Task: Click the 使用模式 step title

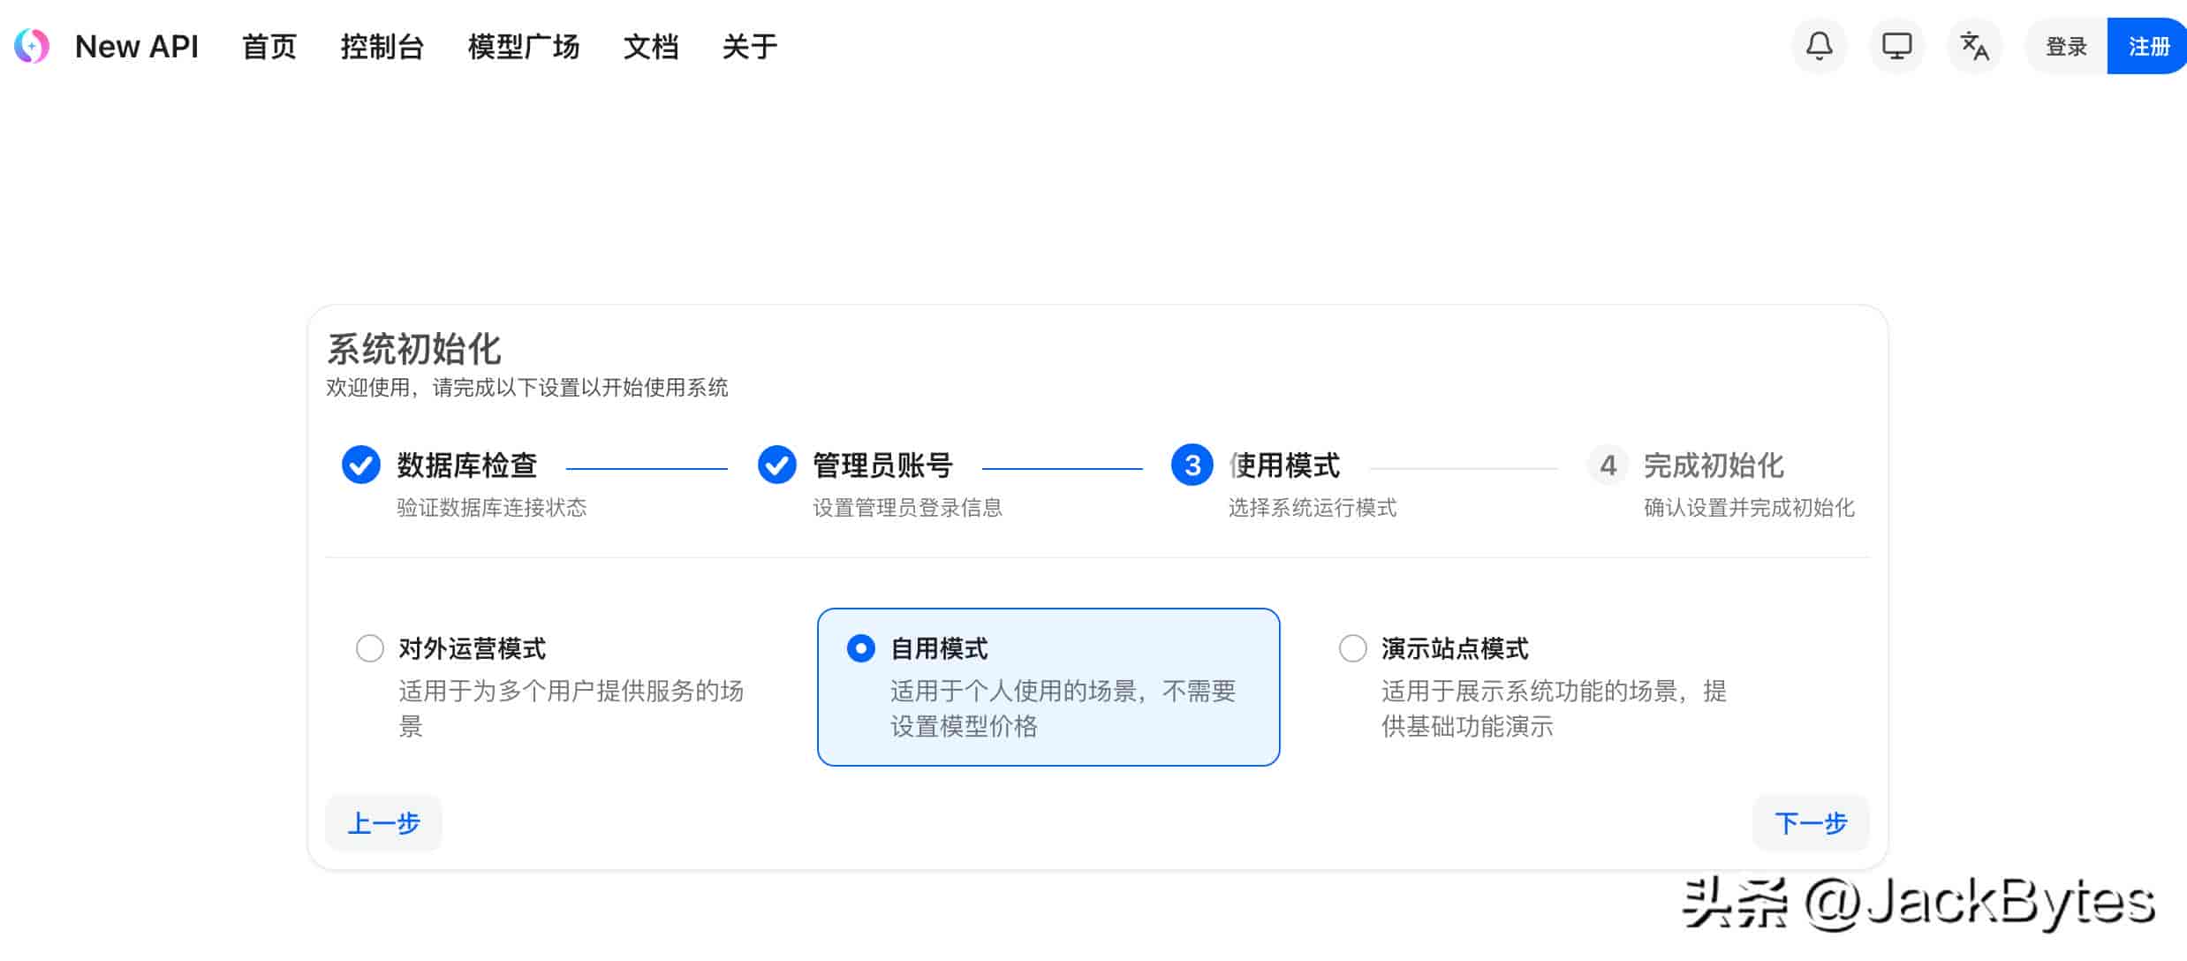Action: tap(1284, 465)
